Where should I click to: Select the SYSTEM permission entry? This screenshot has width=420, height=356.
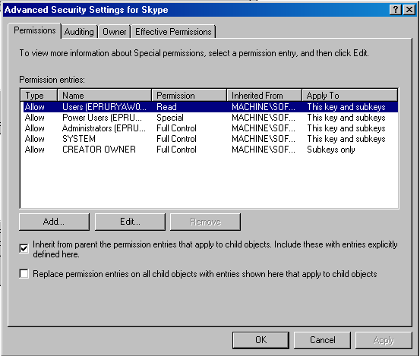click(x=209, y=139)
